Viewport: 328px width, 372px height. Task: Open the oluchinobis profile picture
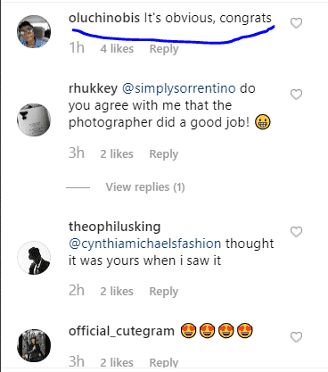coord(34,31)
